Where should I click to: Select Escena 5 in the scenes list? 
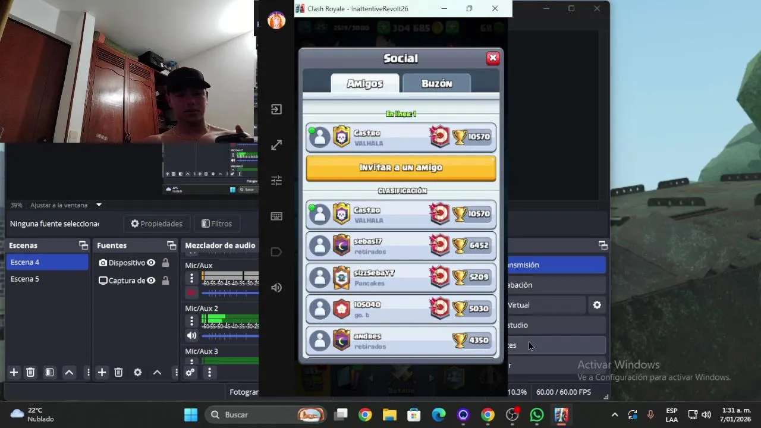coord(48,279)
